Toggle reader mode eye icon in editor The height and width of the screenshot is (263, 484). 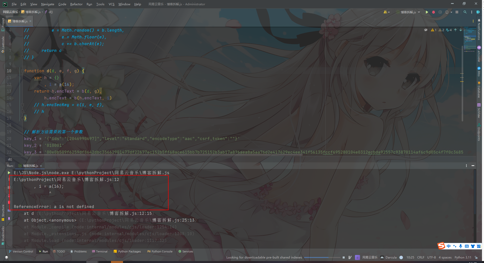(x=426, y=30)
